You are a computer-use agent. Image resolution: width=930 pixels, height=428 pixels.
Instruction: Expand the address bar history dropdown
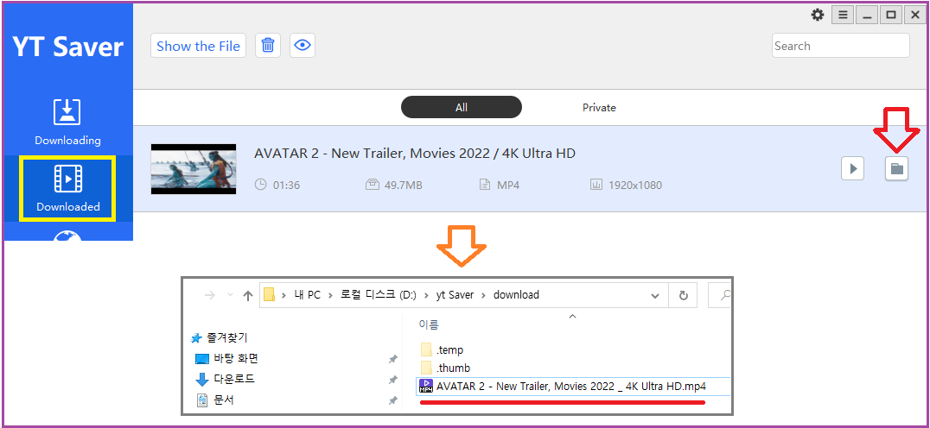point(655,295)
